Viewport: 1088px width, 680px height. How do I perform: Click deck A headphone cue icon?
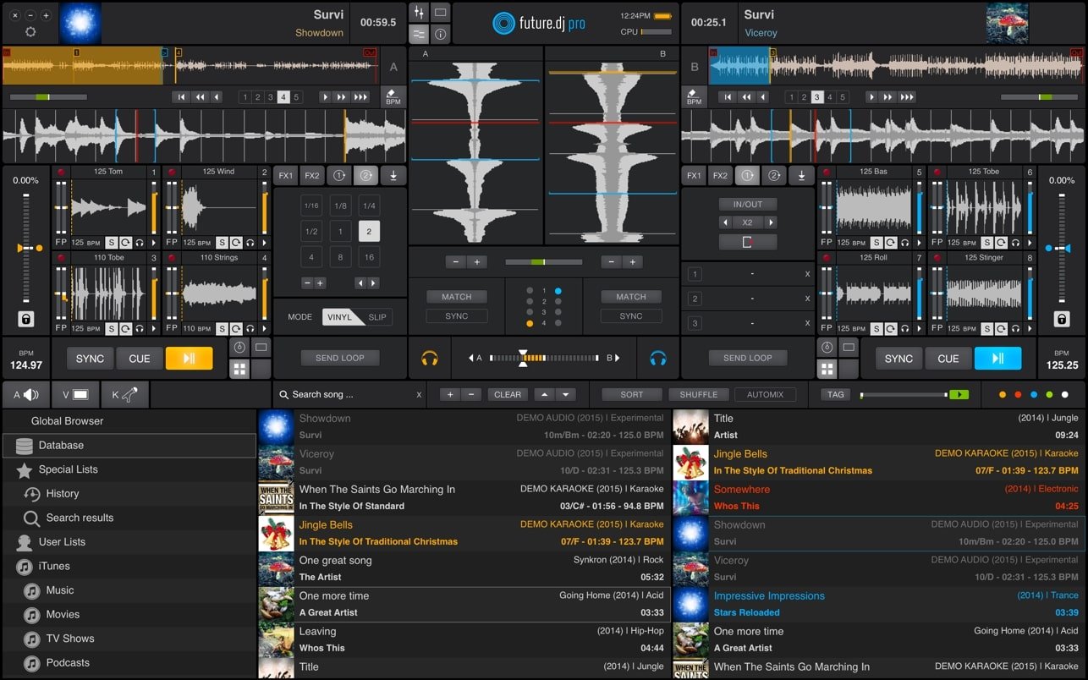pos(430,359)
